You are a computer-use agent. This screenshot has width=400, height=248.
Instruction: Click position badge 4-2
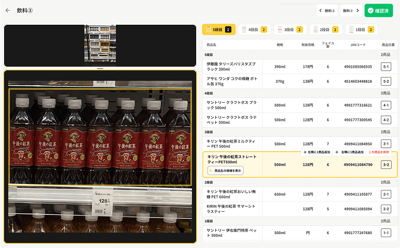tap(386, 120)
